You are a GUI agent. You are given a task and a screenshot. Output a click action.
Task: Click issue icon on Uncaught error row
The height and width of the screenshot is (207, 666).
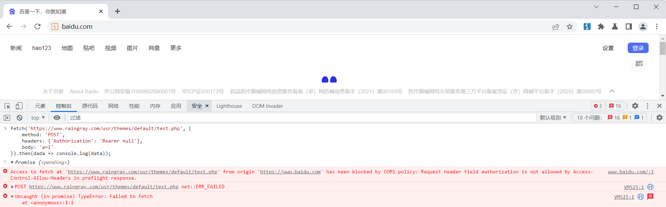click(650, 197)
